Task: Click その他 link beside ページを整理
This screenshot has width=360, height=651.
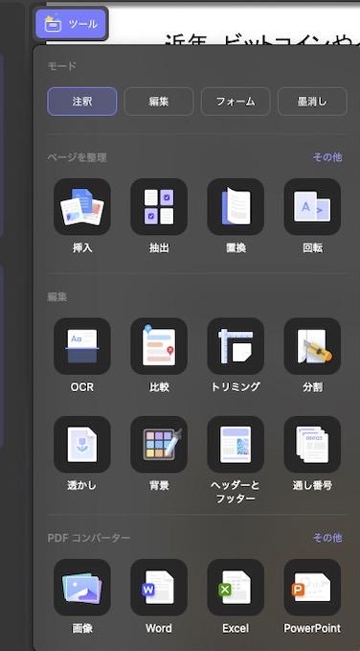Action: [327, 157]
